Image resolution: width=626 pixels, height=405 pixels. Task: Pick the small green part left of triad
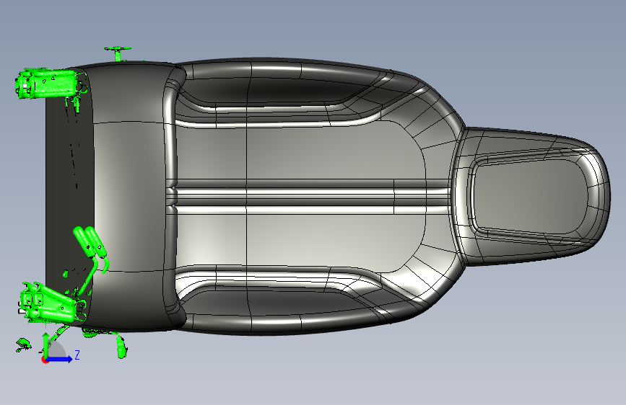coord(23,344)
